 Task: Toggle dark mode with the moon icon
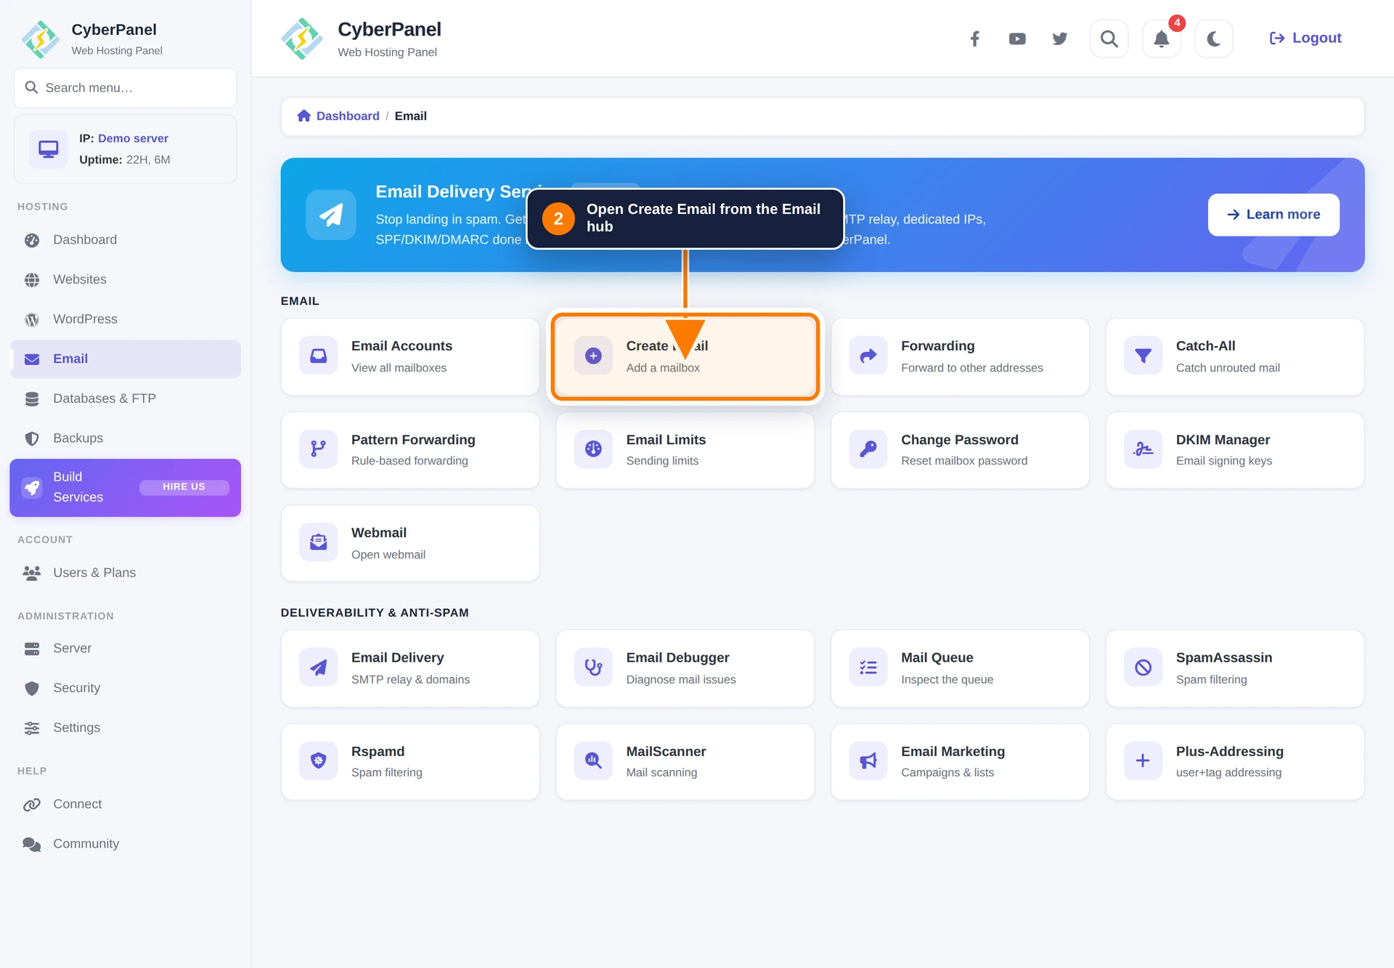point(1213,38)
